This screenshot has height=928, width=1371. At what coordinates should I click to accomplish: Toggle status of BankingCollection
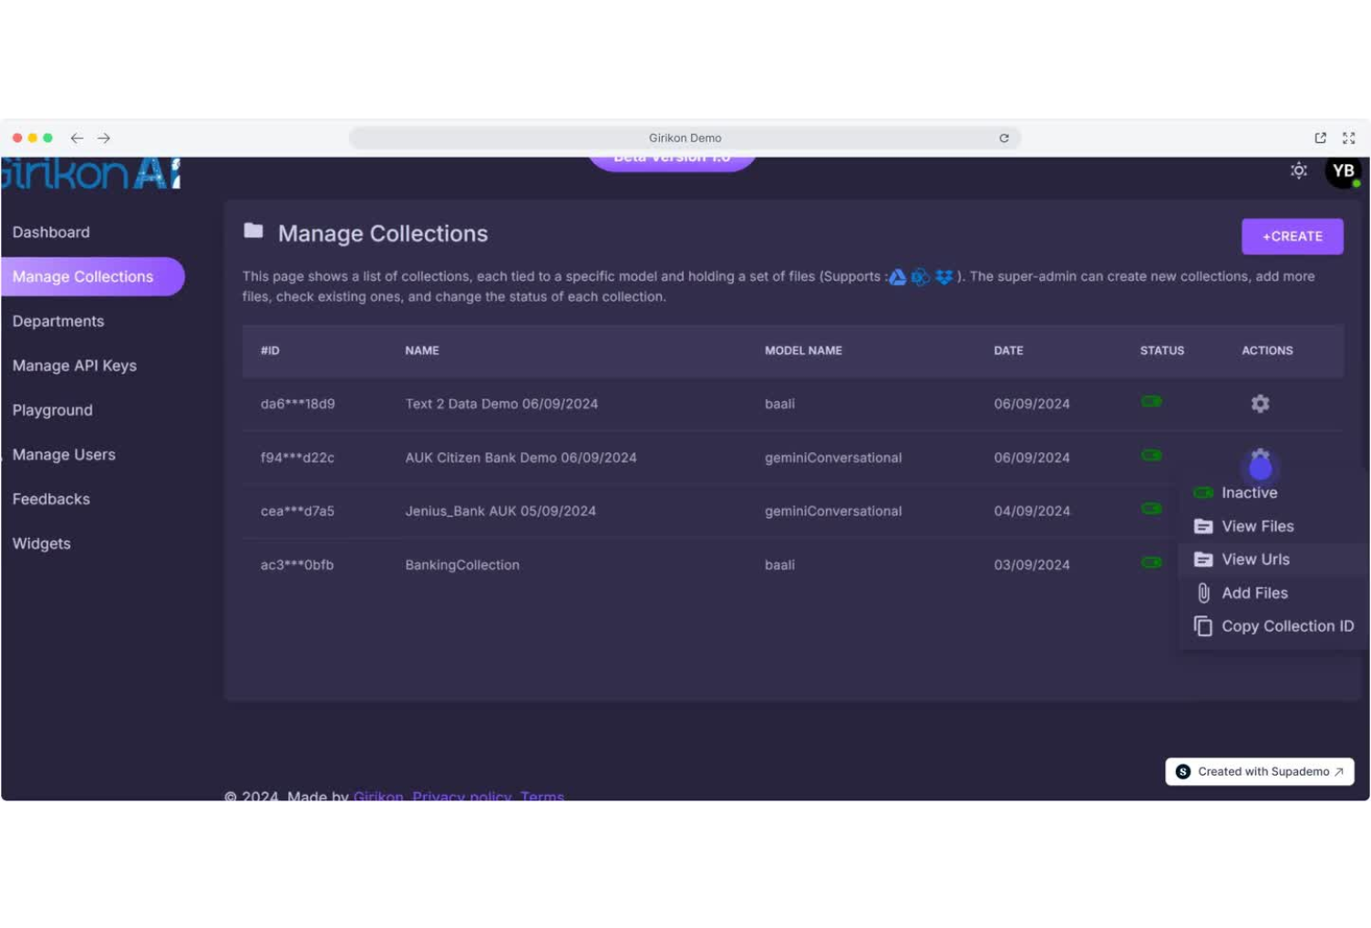tap(1151, 562)
